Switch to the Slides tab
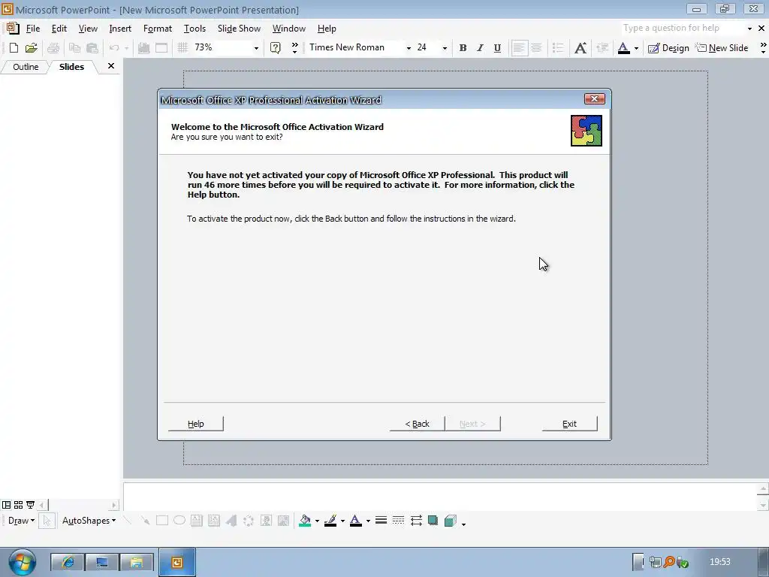Viewport: 769px width, 577px height. point(71,67)
